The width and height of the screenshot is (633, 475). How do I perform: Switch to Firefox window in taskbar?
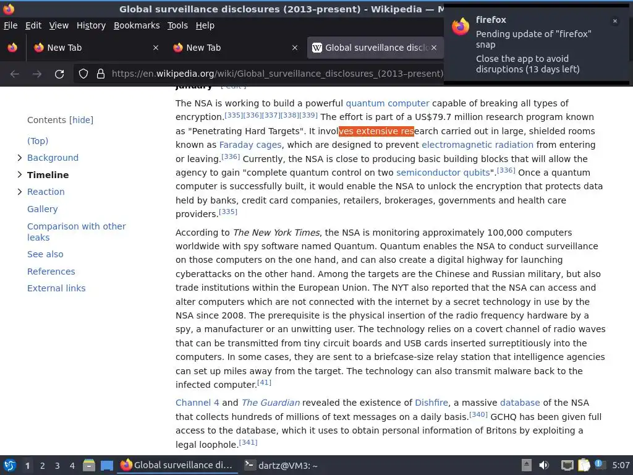pyautogui.click(x=177, y=465)
